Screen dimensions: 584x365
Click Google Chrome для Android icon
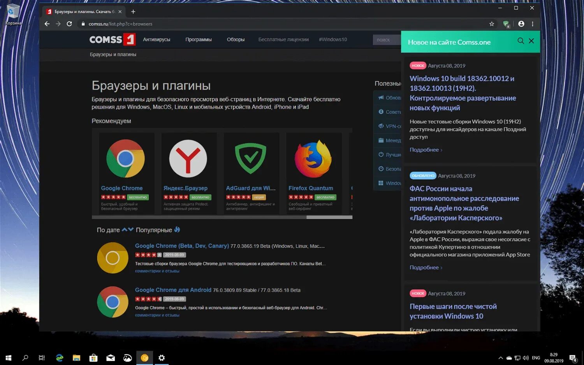[x=113, y=302]
